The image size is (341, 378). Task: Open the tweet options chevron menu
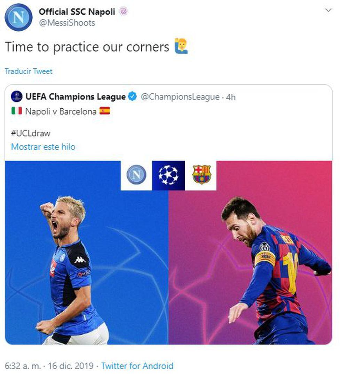(x=328, y=10)
